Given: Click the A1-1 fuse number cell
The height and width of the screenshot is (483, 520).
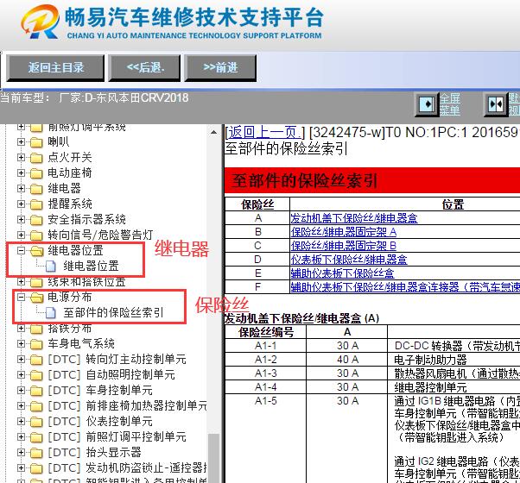Looking at the screenshot, I should pos(266,346).
